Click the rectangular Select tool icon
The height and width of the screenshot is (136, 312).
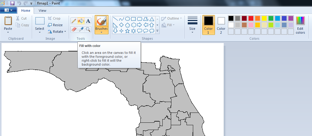pyautogui.click(x=40, y=20)
